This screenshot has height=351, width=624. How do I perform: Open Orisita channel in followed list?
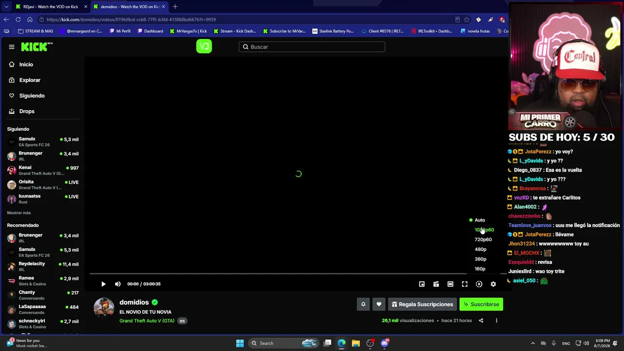pyautogui.click(x=43, y=184)
